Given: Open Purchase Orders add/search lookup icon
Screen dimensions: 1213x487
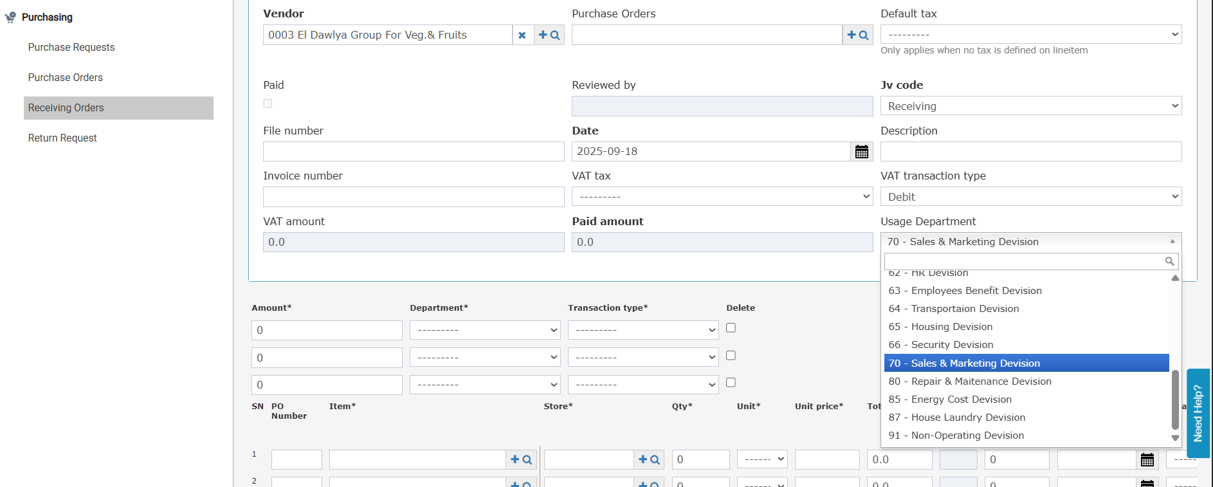Looking at the screenshot, I should (x=858, y=35).
